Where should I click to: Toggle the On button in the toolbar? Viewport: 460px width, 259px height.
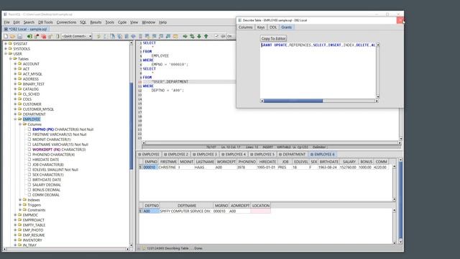[x=229, y=37]
